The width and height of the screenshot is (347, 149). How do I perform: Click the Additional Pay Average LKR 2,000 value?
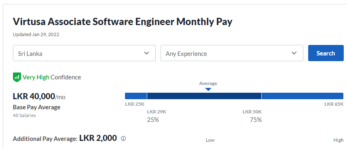pos(98,138)
